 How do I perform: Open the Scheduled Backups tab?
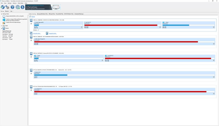79,14
